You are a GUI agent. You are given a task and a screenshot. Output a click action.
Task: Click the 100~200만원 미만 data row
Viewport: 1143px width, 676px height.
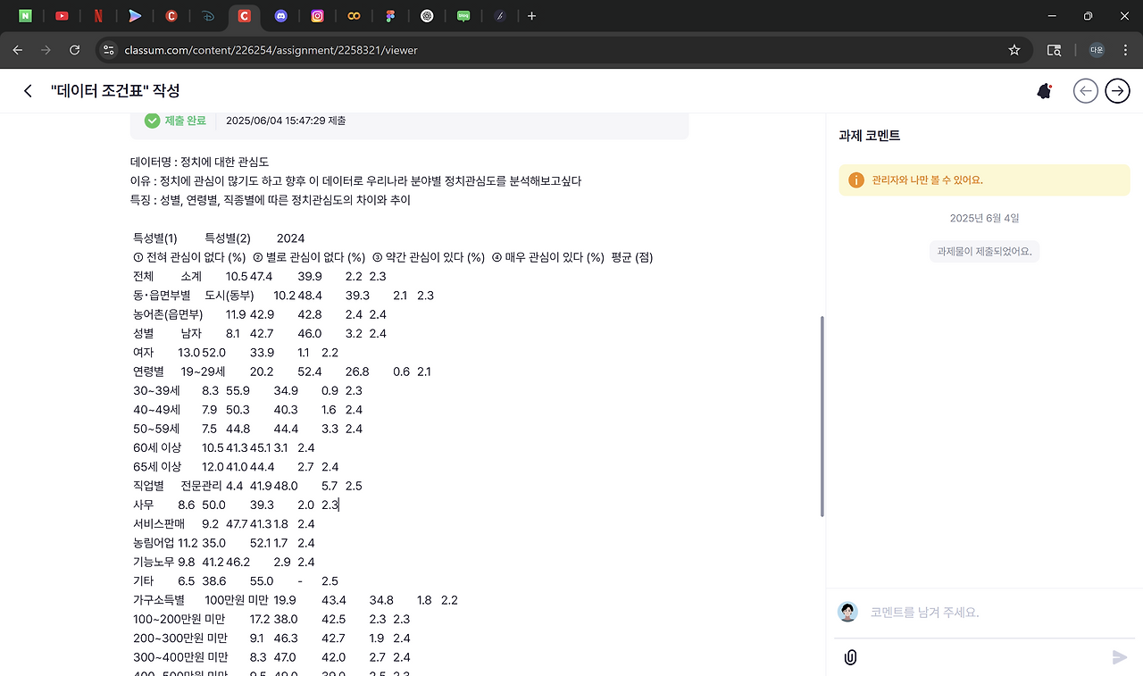coord(271,619)
